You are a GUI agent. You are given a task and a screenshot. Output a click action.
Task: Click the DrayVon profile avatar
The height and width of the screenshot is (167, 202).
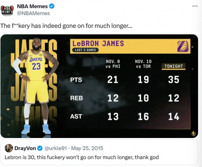tap(9, 148)
